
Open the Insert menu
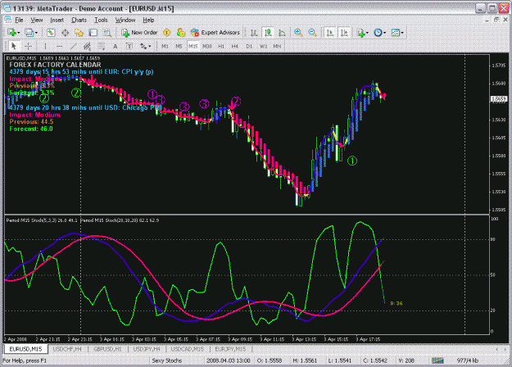tap(57, 20)
